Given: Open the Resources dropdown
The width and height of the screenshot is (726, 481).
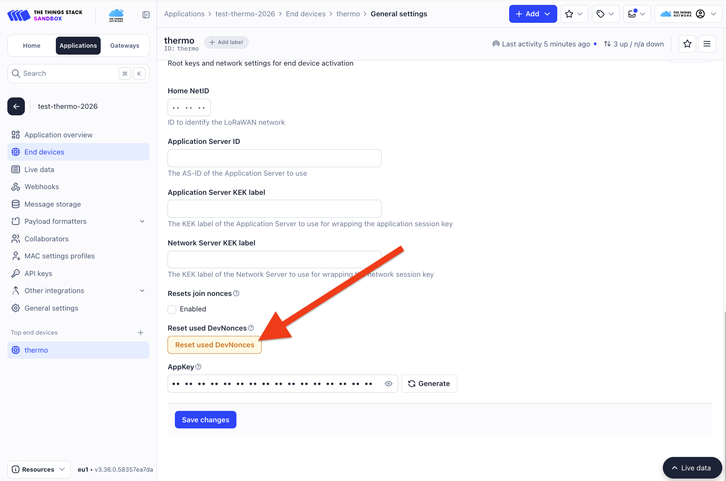Looking at the screenshot, I should (x=39, y=469).
